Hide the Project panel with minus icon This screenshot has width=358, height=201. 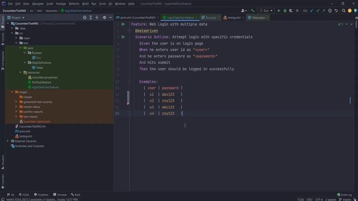[x=111, y=17]
